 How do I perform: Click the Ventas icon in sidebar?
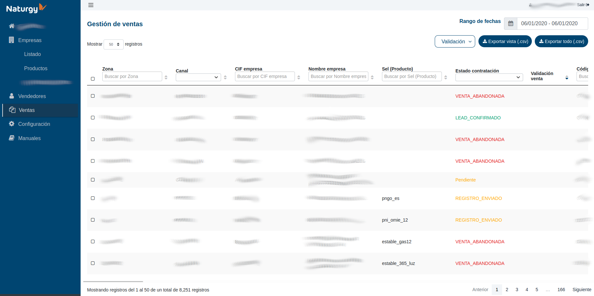[x=12, y=110]
